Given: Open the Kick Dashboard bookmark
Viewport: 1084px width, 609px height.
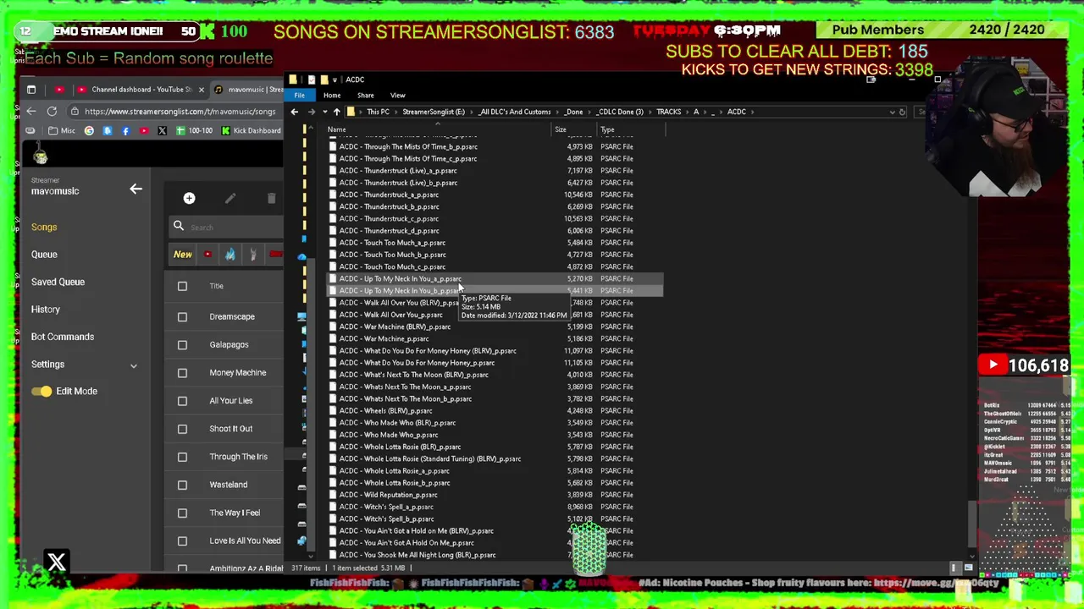Looking at the screenshot, I should point(251,130).
